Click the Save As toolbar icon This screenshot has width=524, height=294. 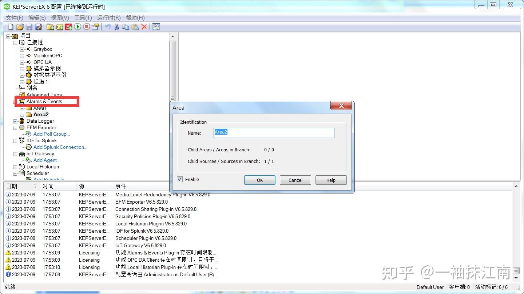tap(38, 27)
